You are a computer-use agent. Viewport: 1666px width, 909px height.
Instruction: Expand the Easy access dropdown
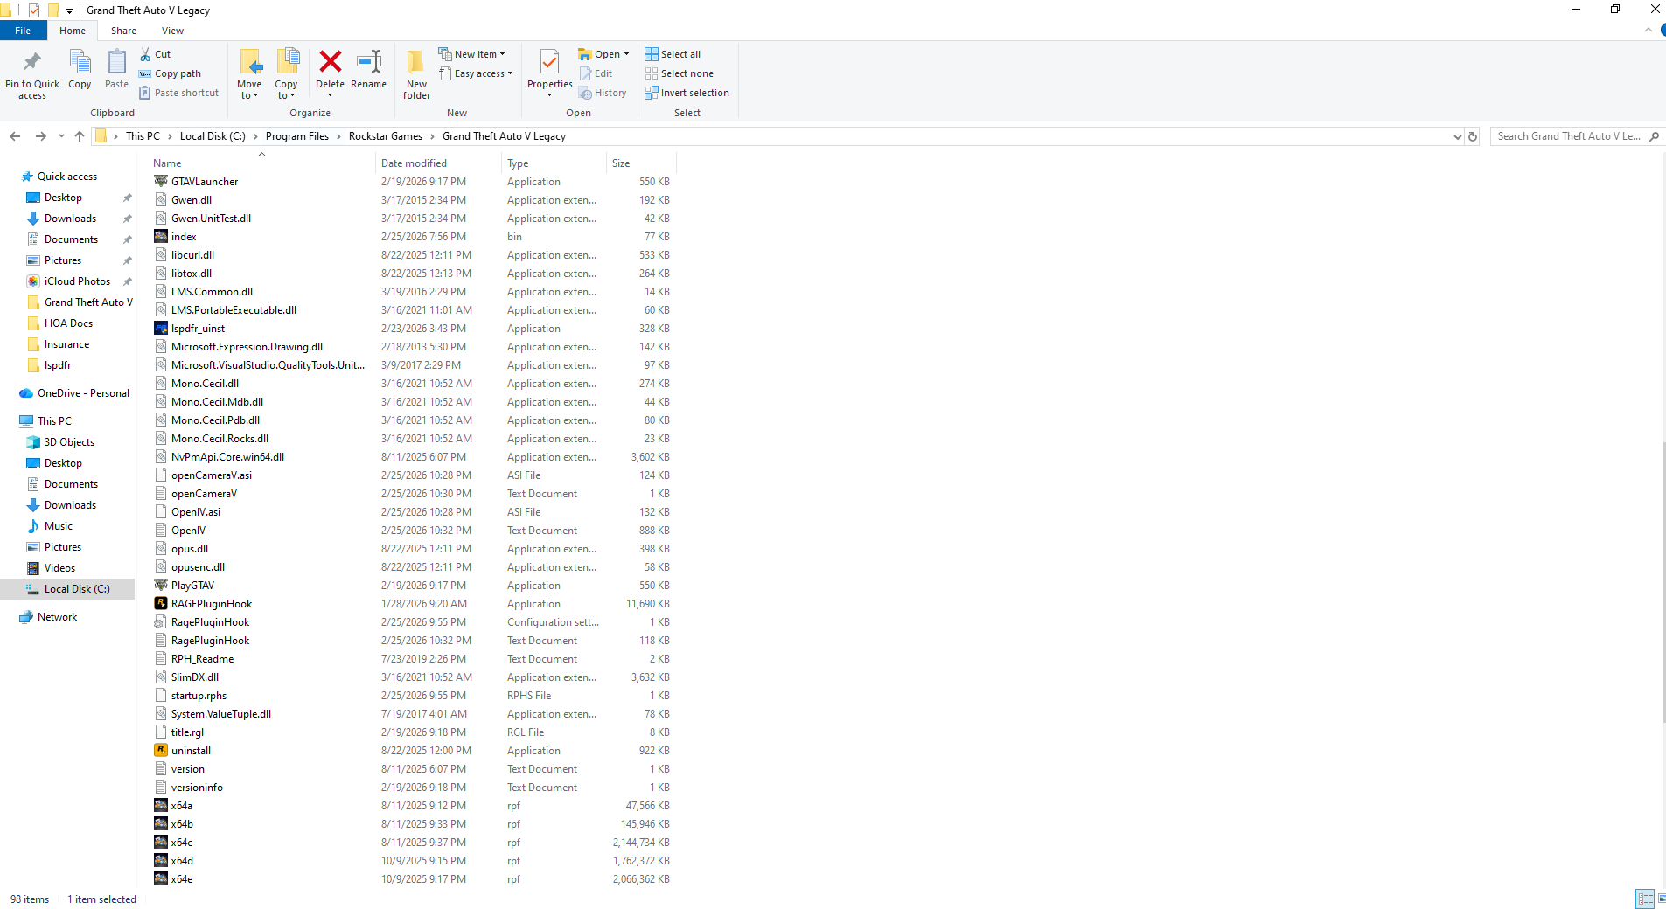coord(476,73)
